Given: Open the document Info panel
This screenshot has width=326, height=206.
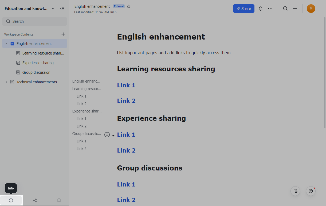Looking at the screenshot, I should click(x=11, y=200).
